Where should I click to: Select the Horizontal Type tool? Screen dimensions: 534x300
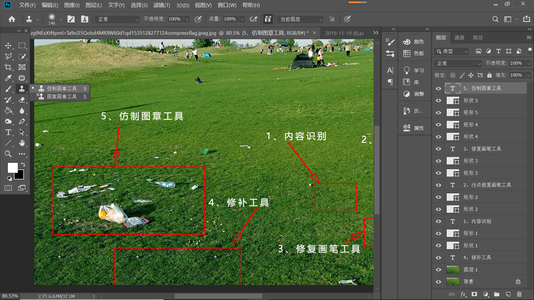tap(8, 132)
